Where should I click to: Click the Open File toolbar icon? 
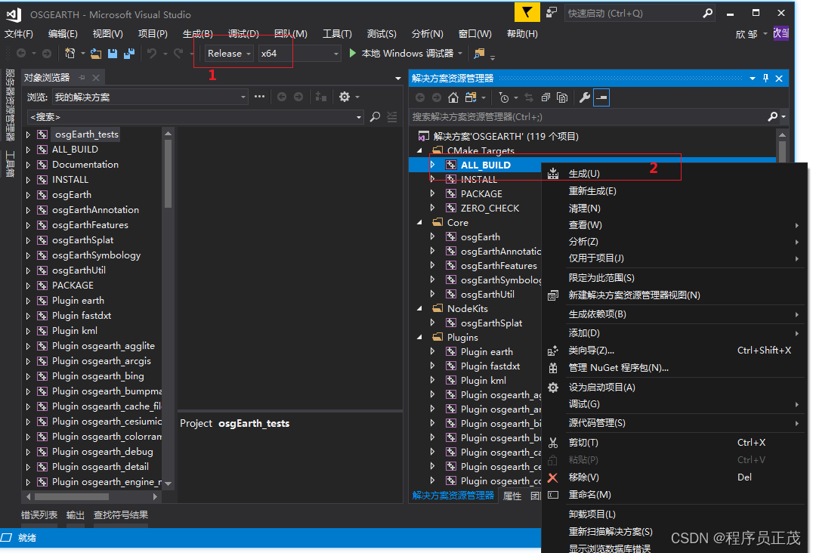point(96,54)
